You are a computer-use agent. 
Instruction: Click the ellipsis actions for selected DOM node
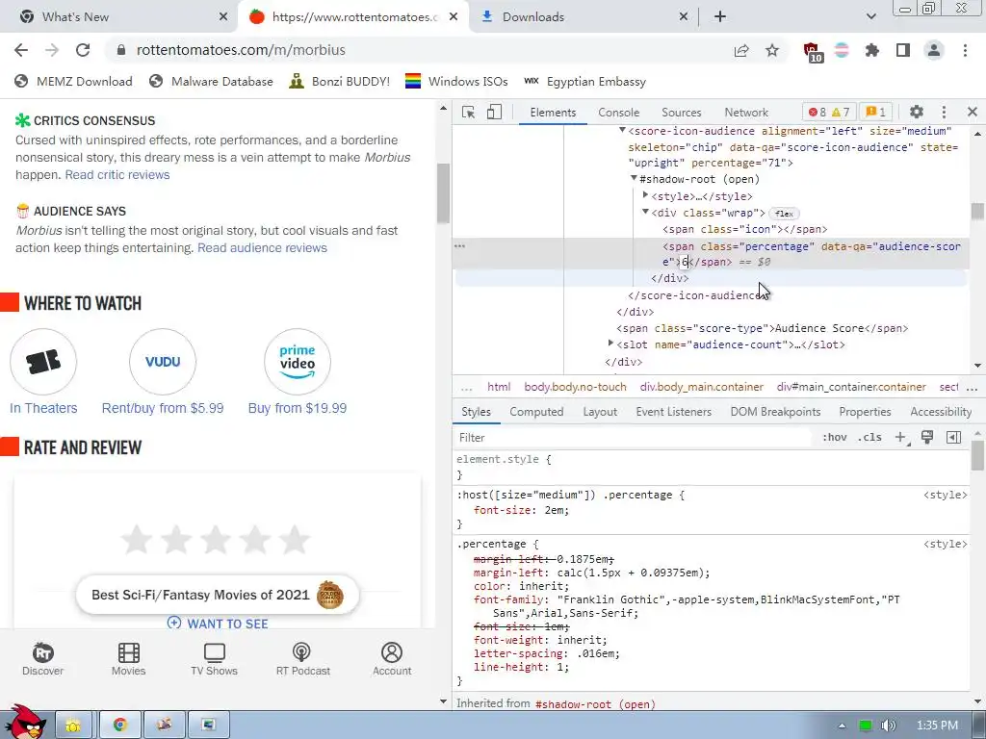pyautogui.click(x=460, y=245)
